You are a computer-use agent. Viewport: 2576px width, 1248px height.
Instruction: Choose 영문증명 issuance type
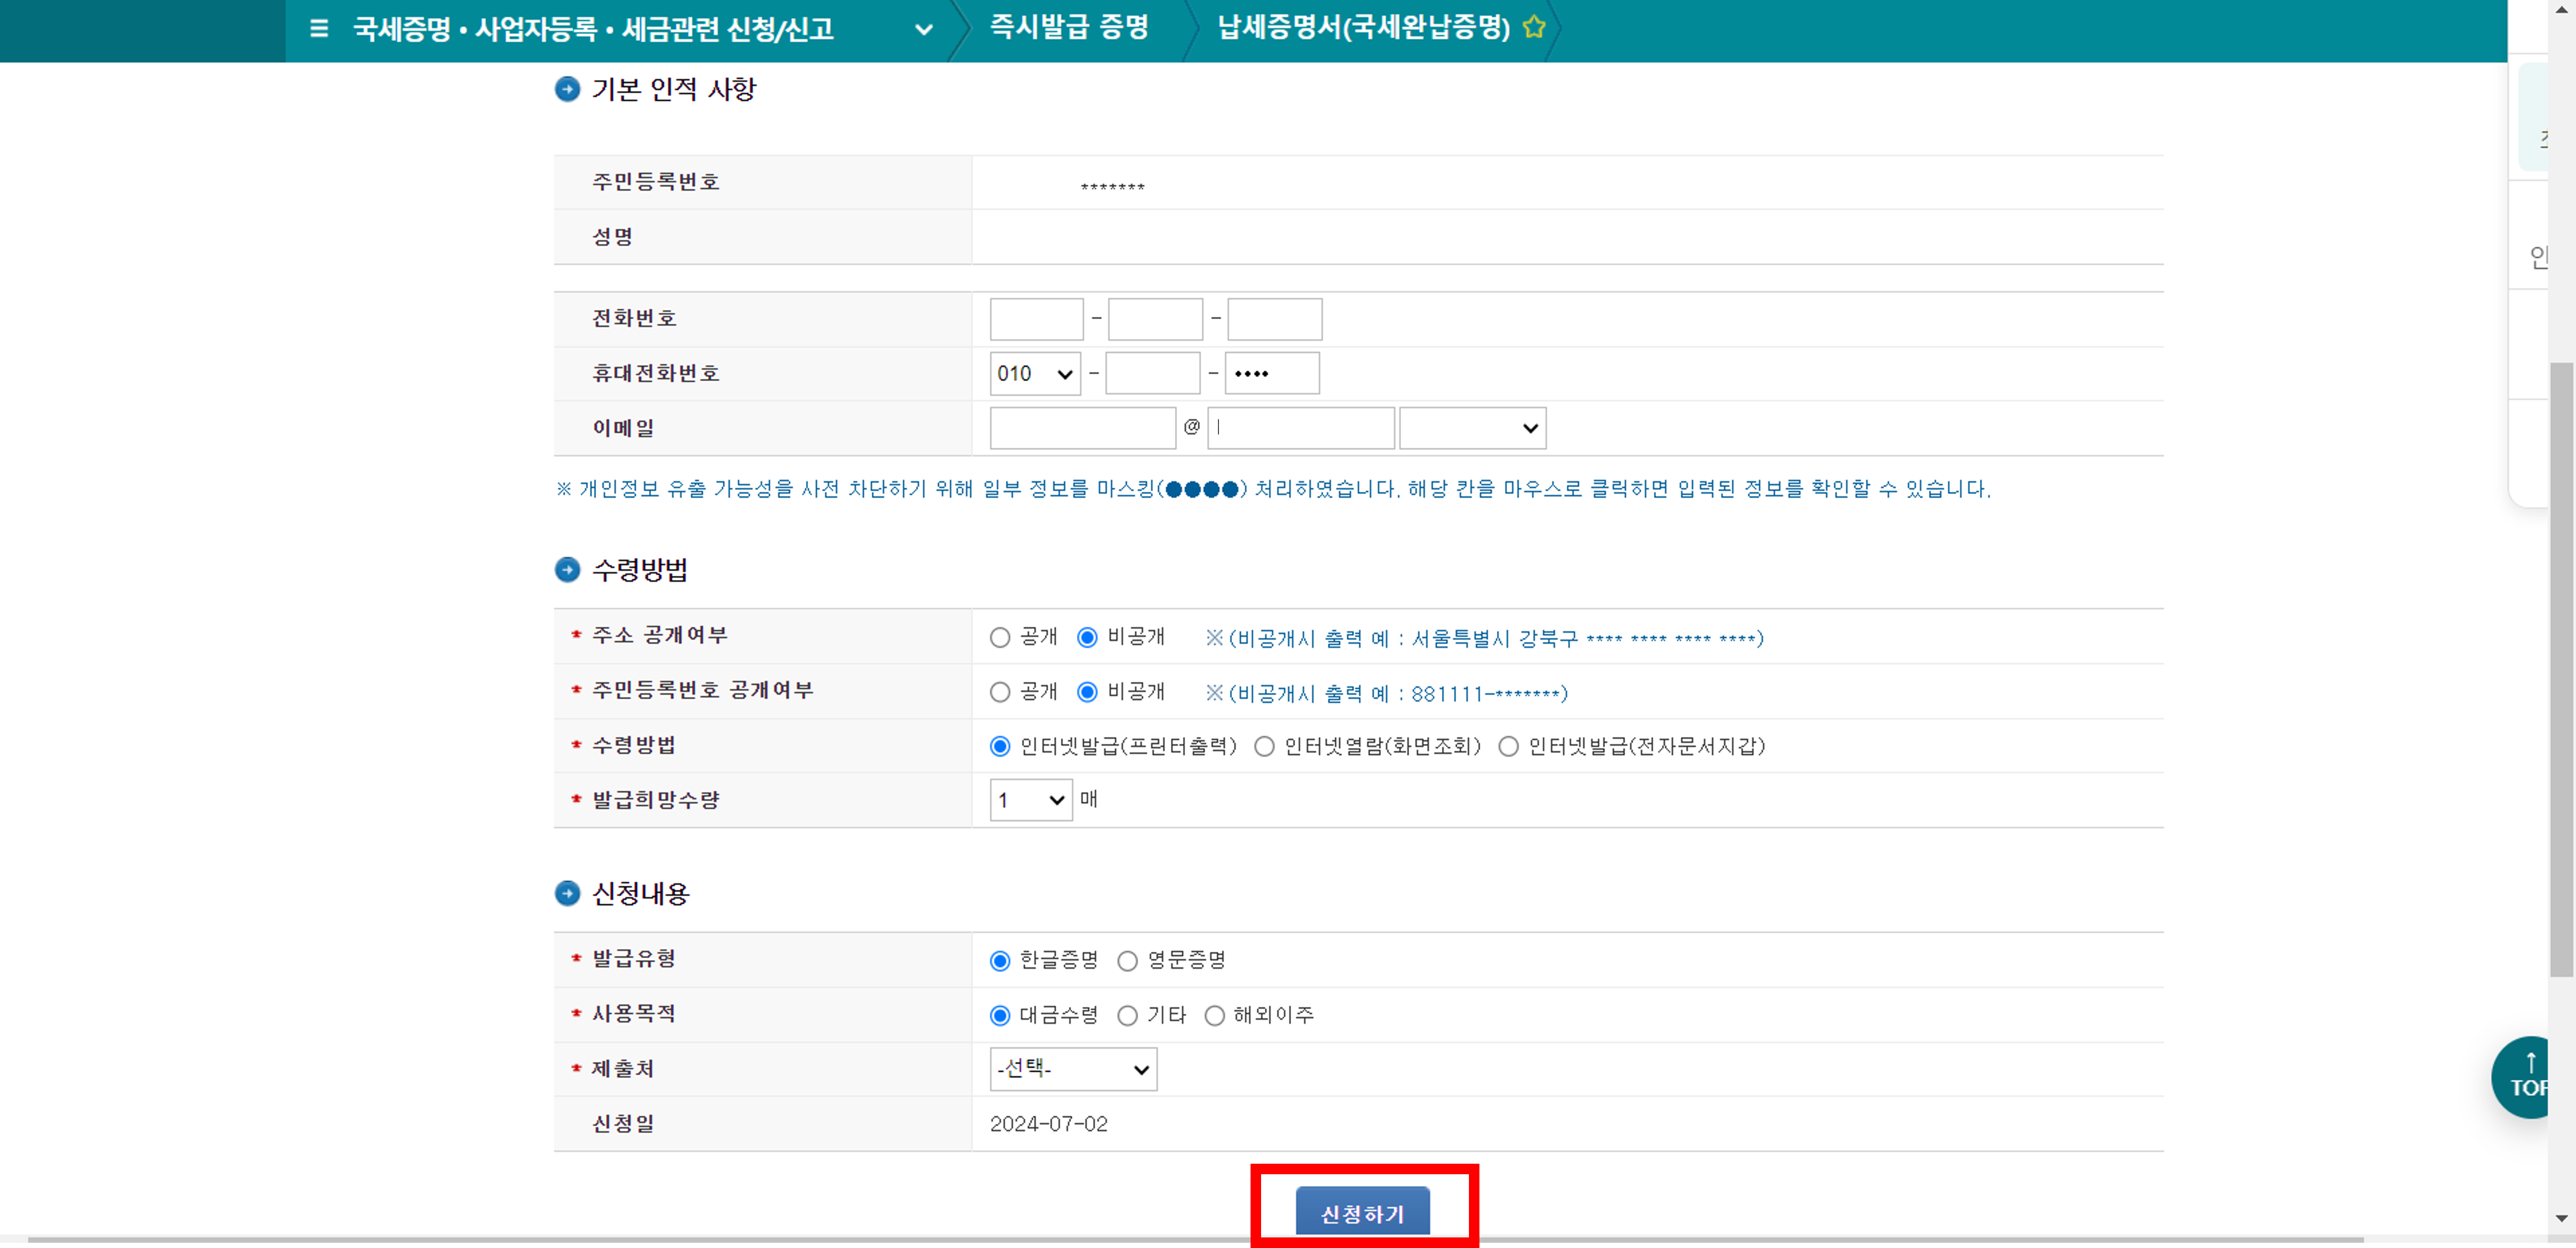coord(1127,961)
